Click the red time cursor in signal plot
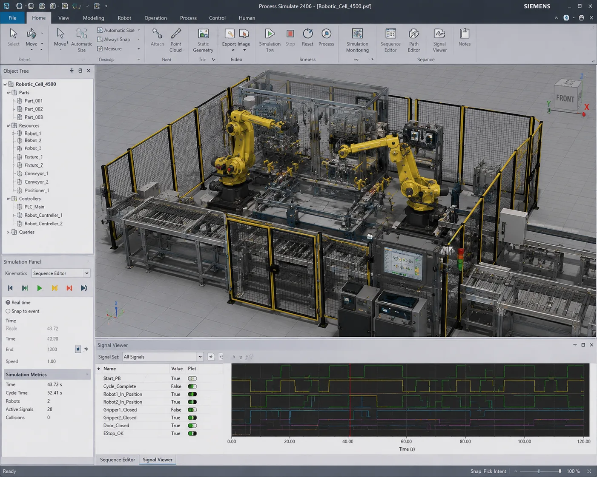Viewport: 597px width, 477px height. click(x=350, y=400)
